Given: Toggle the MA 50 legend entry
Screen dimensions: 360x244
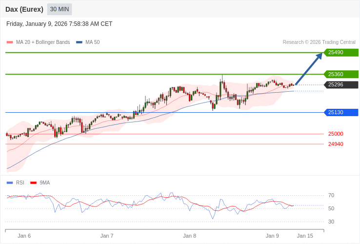Looking at the screenshot, I should coord(92,42).
